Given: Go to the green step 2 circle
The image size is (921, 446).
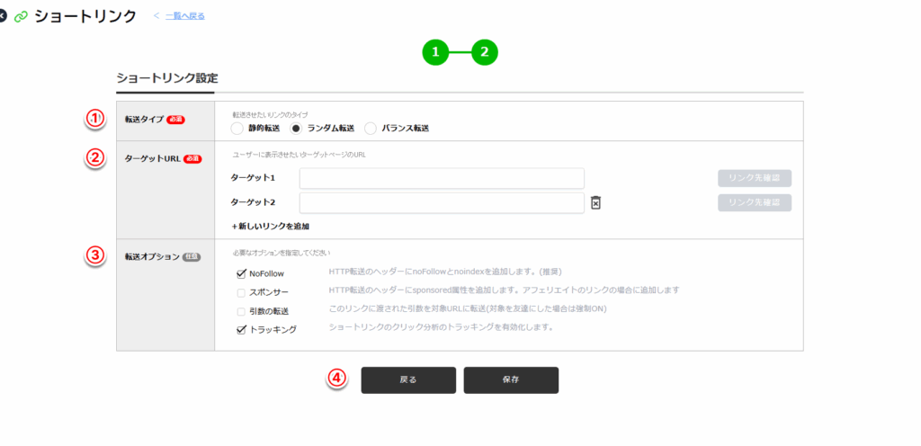Looking at the screenshot, I should click(485, 53).
